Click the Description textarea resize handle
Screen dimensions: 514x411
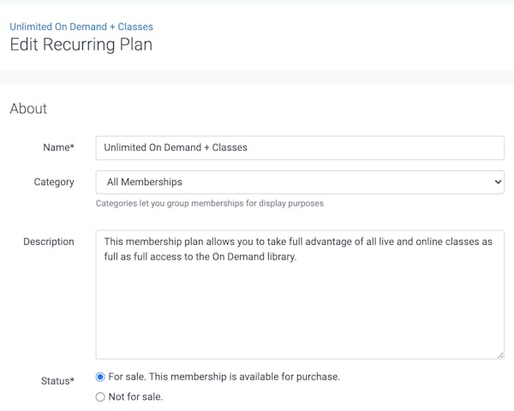pos(500,354)
